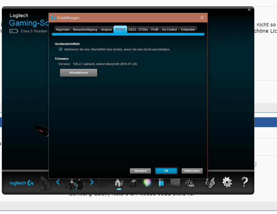The height and width of the screenshot is (214, 277).
Task: Click the Firmware section heading
Action: pos(62,59)
